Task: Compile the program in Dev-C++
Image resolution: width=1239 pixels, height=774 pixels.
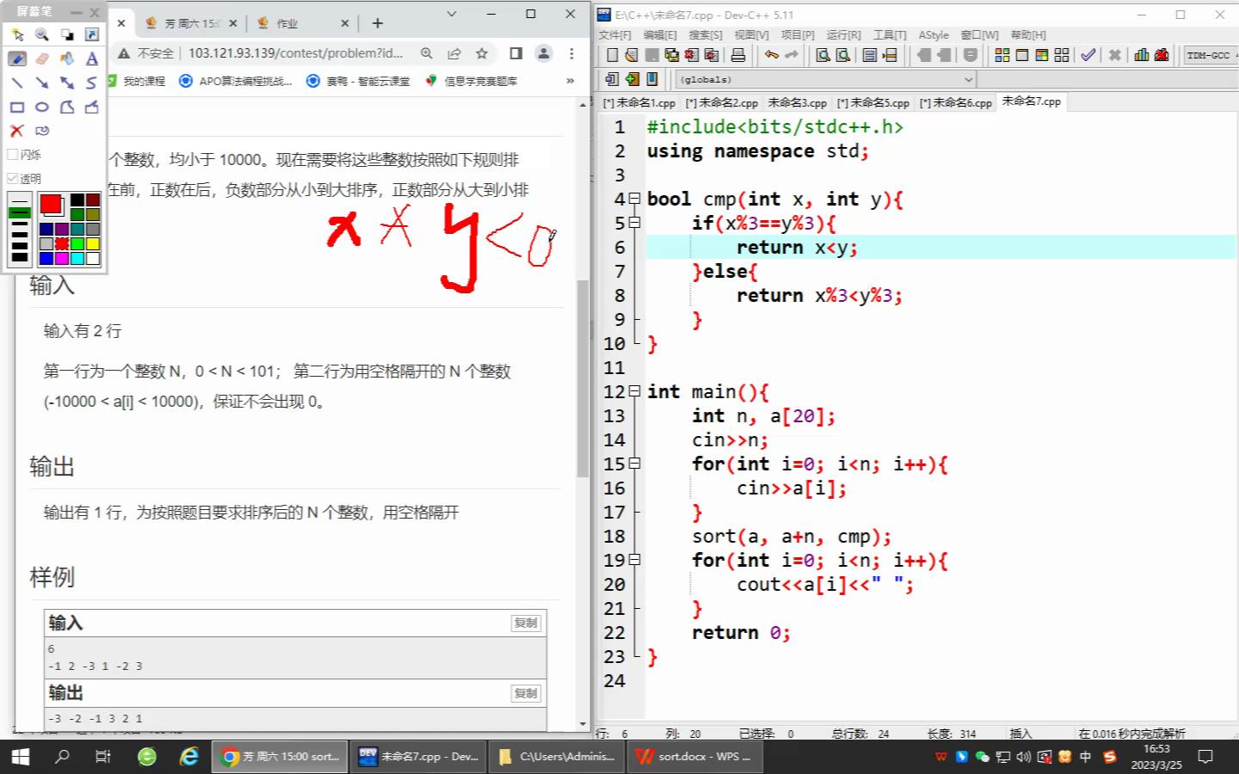Action: coord(1002,55)
